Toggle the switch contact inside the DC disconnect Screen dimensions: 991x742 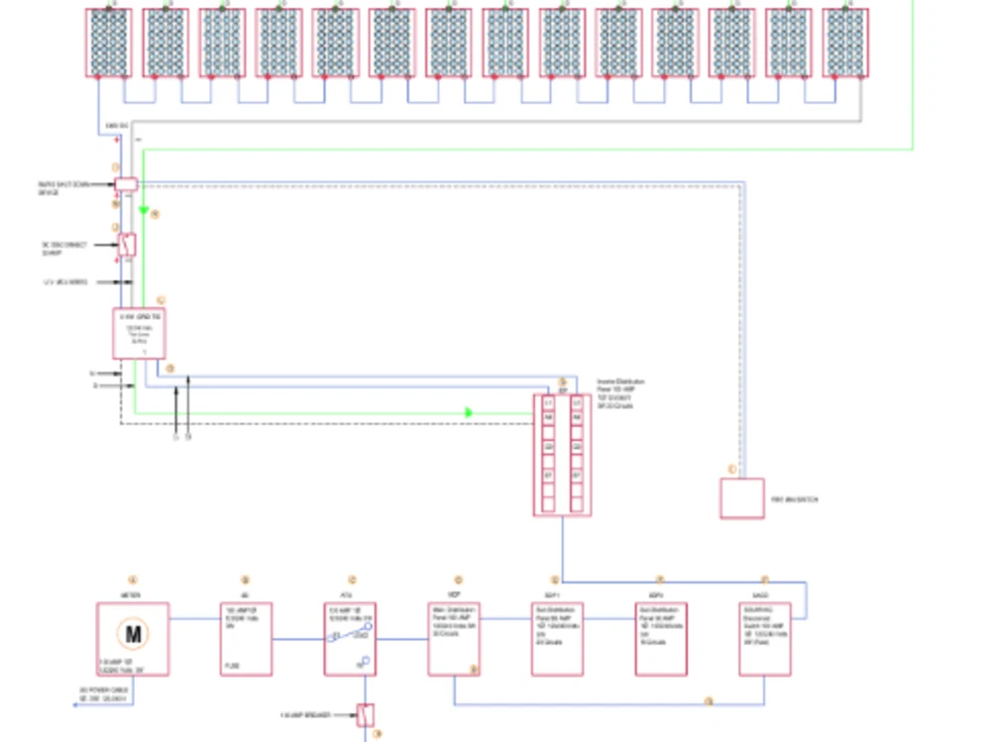click(x=124, y=245)
